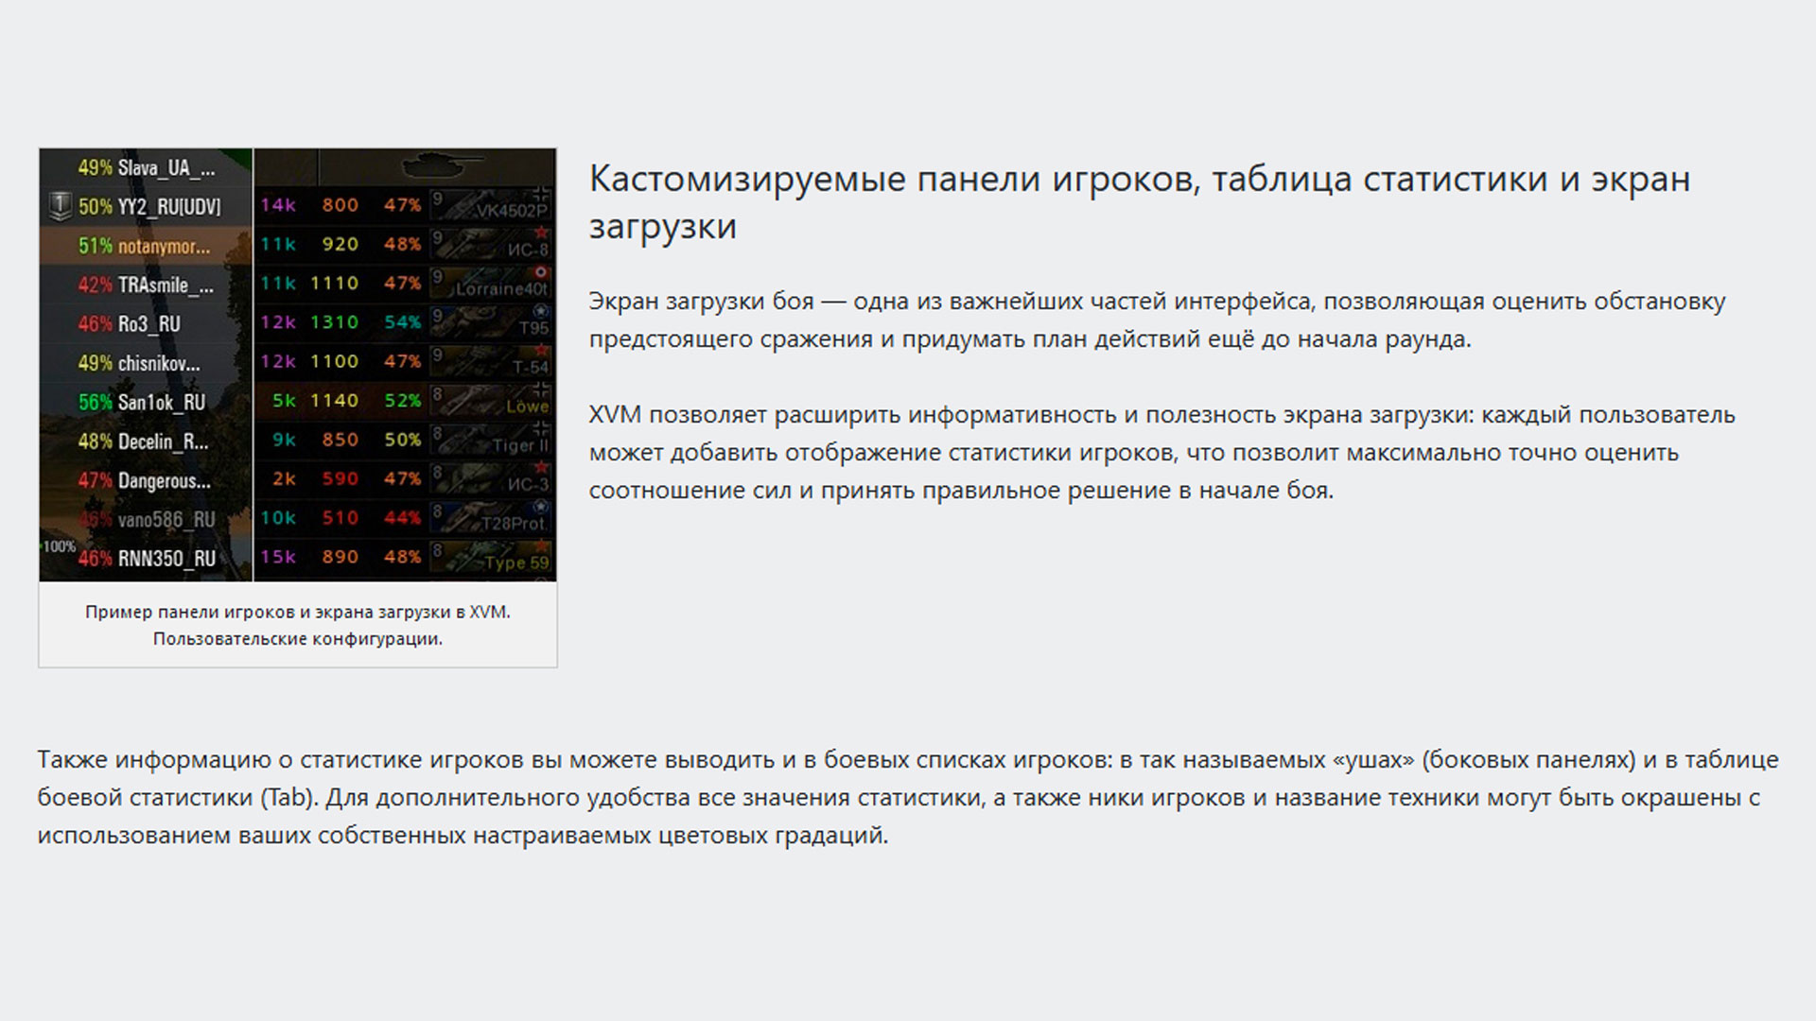The height and width of the screenshot is (1021, 1816).
Task: Click the paragraph starting 'Экран загрузки боя'
Action: point(1158,320)
